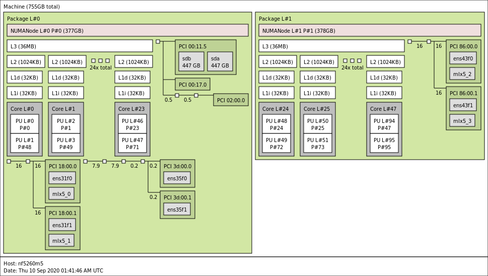Click the mlx5_3 device box
Screen dimensions: 488x276
tap(462, 121)
